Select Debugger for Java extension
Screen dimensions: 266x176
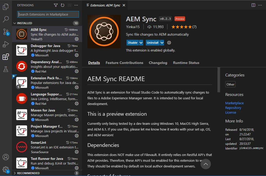(47, 50)
